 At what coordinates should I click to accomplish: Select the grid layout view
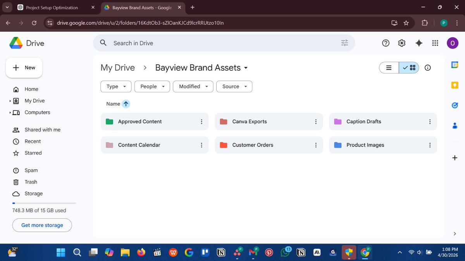tap(409, 67)
